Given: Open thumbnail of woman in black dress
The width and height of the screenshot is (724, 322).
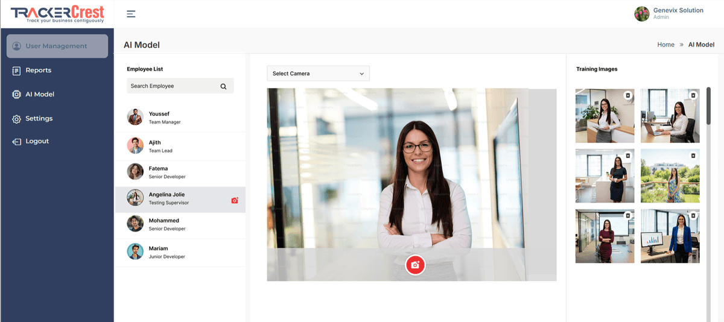Looking at the screenshot, I should coord(605,176).
